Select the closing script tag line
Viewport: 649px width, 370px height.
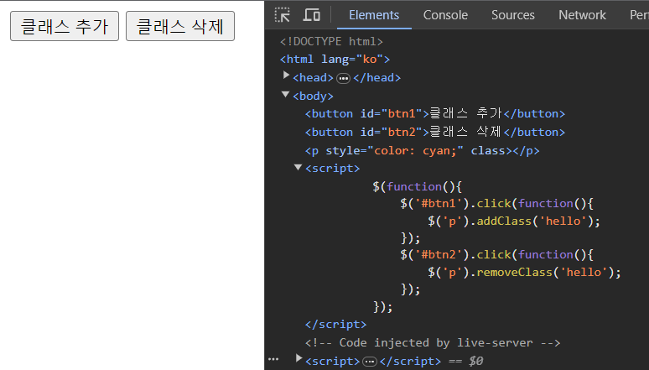[x=335, y=325]
